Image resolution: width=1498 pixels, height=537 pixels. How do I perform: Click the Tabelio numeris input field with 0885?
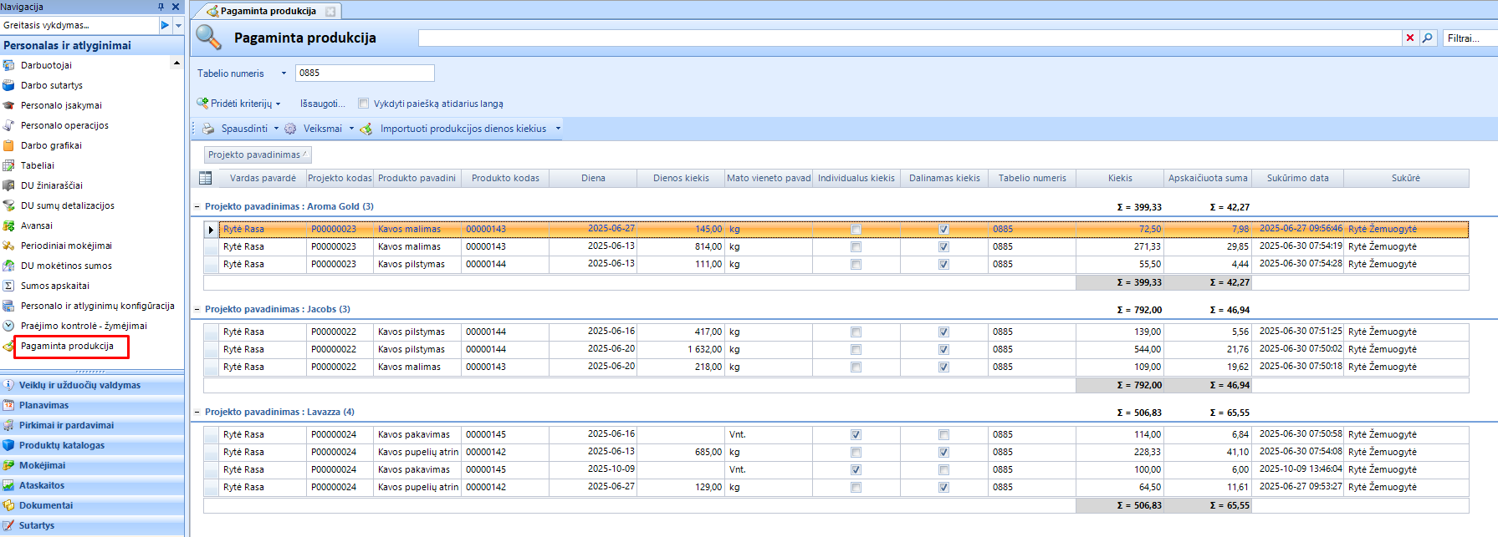[365, 73]
